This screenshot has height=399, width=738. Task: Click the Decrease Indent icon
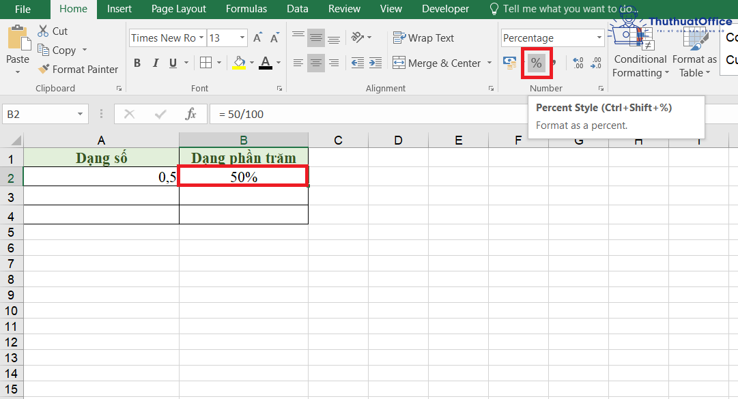pyautogui.click(x=358, y=63)
